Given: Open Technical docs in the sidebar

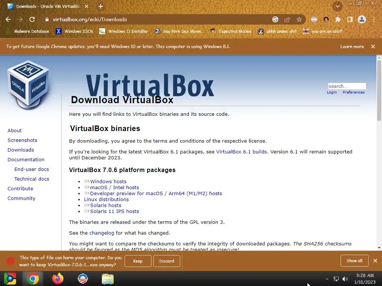Looking at the screenshot, I should pyautogui.click(x=32, y=179).
